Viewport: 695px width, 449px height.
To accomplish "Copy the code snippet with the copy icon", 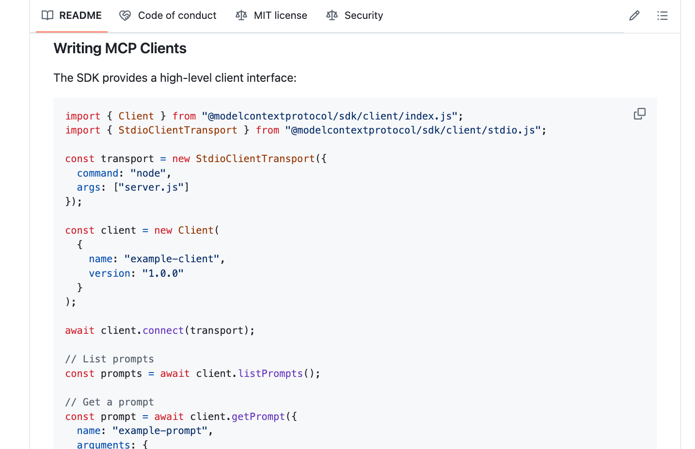I will click(x=639, y=113).
